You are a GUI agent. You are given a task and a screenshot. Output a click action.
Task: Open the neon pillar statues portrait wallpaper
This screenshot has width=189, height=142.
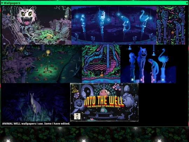point(171,25)
